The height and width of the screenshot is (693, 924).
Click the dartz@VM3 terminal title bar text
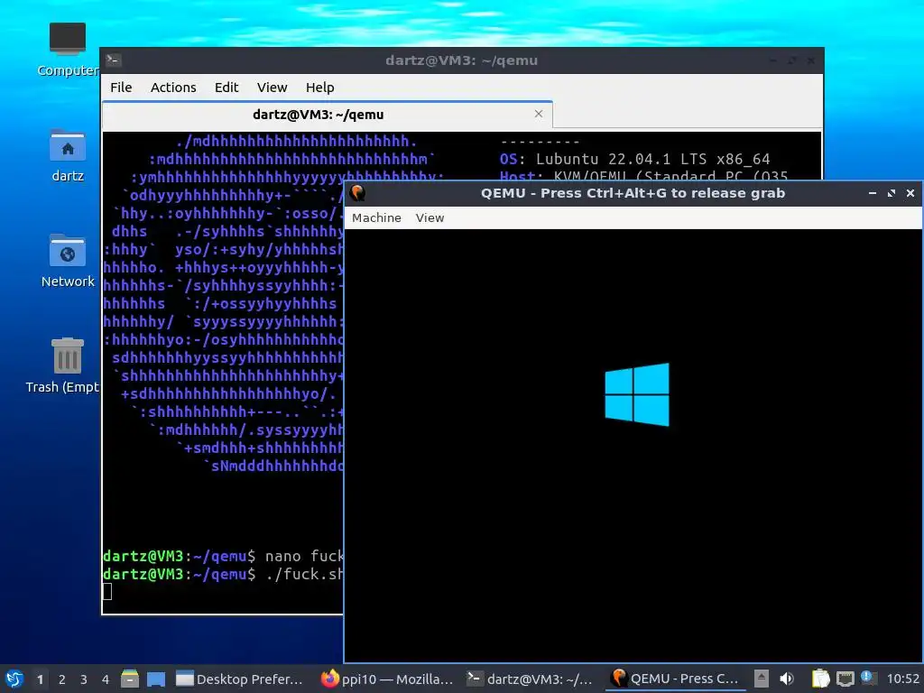(x=461, y=60)
